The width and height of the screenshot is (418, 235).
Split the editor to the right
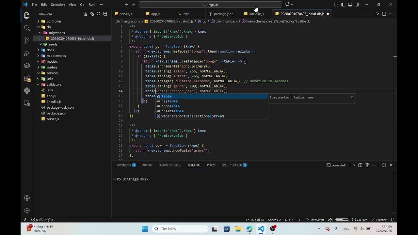click(x=384, y=14)
